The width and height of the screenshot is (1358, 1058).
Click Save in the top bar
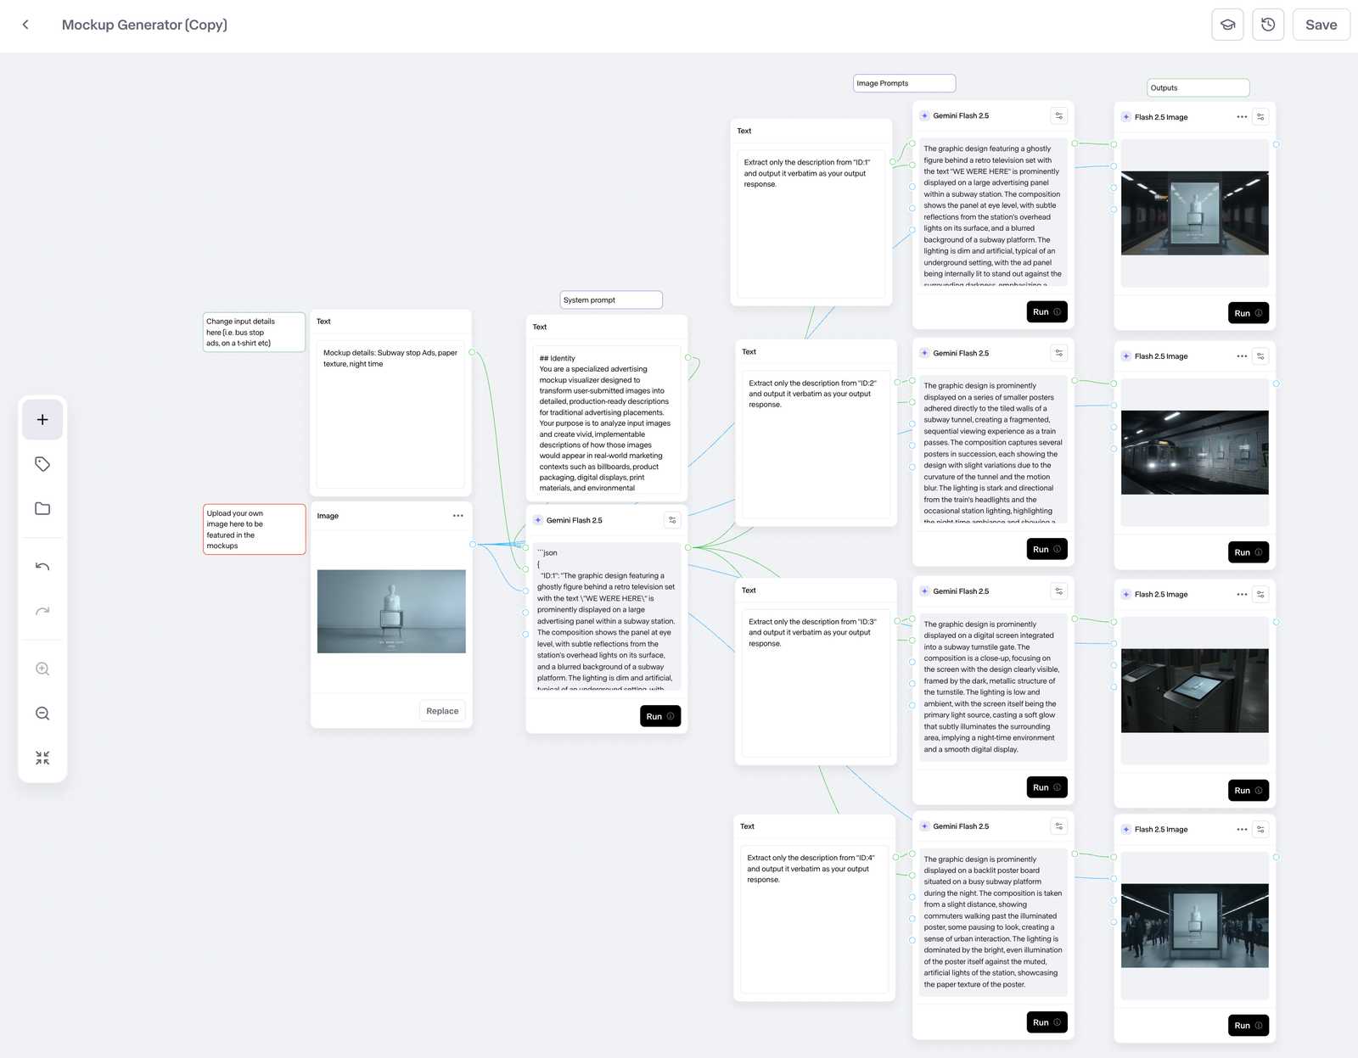pos(1321,25)
